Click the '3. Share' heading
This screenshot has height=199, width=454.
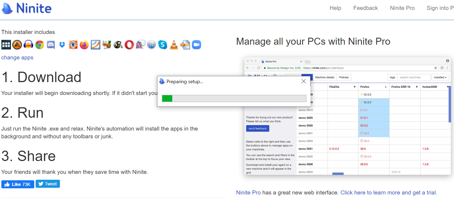(29, 156)
